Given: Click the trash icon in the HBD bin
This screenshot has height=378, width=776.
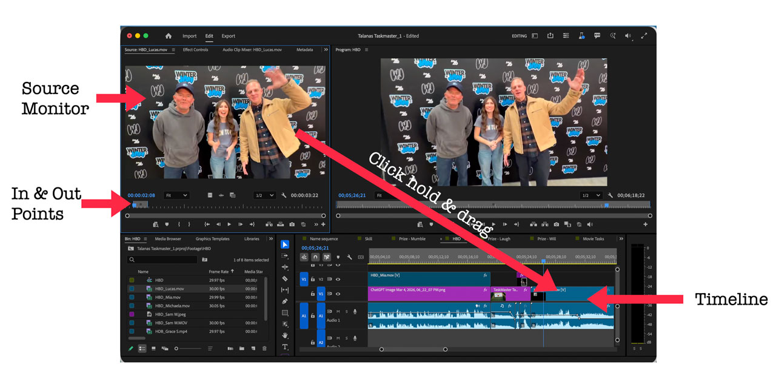Looking at the screenshot, I should tap(264, 348).
